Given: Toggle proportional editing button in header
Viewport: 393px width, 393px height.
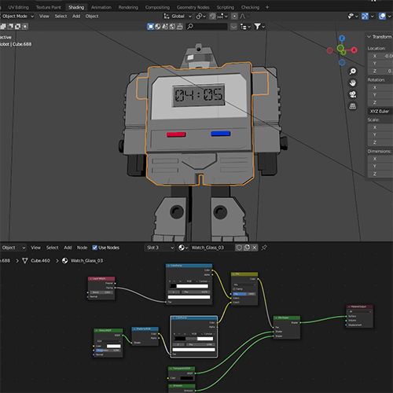Looking at the screenshot, I should [234, 17].
